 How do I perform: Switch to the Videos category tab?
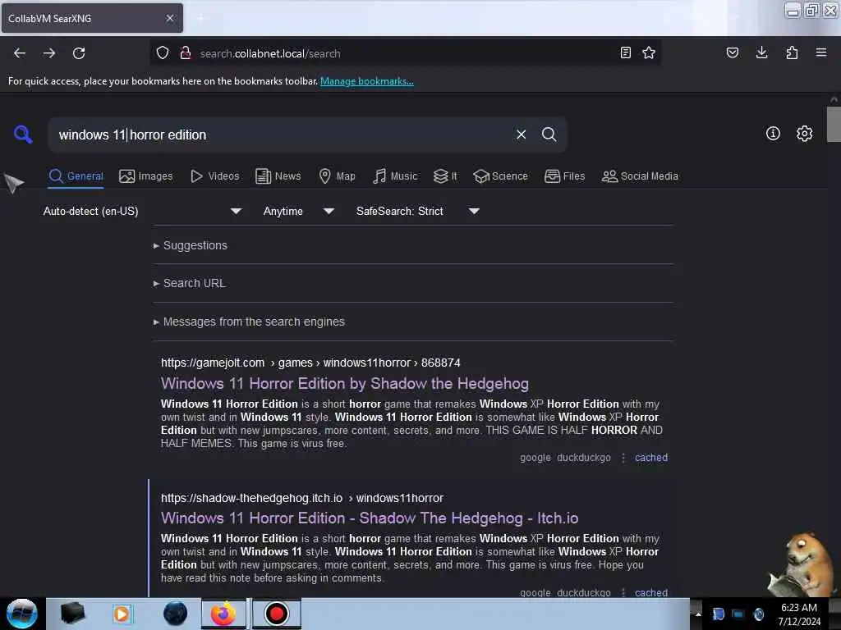point(214,176)
